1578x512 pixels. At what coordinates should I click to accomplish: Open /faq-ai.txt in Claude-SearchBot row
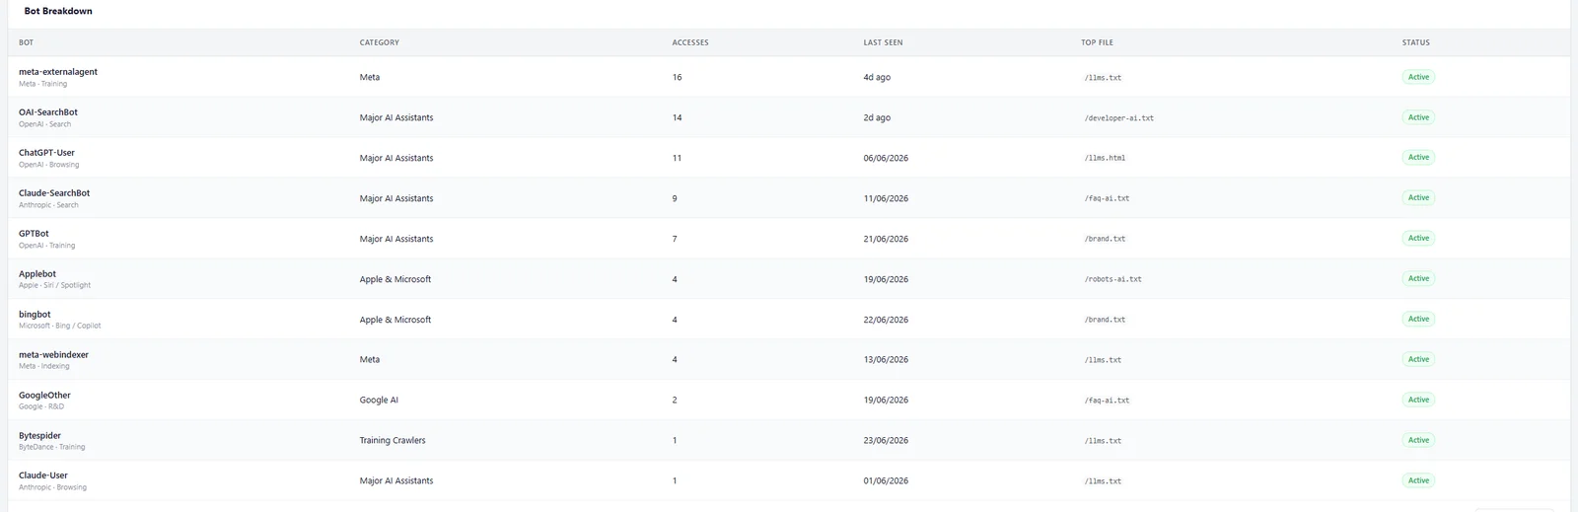(1107, 198)
